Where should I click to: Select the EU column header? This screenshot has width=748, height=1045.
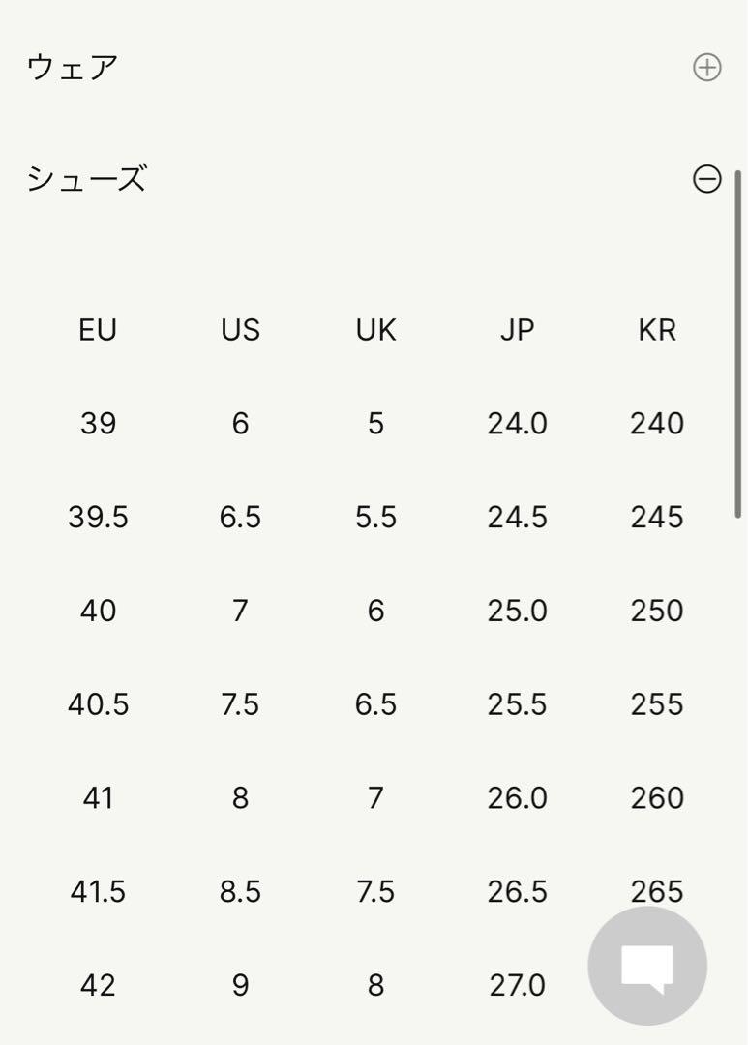[98, 330]
